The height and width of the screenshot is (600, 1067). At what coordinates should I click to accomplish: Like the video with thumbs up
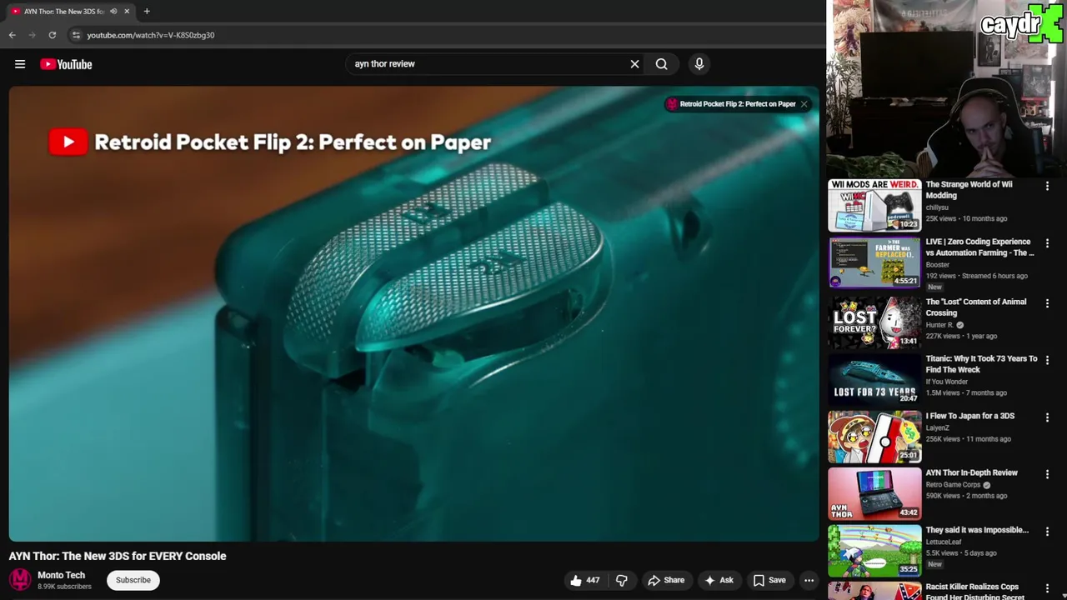(x=584, y=580)
